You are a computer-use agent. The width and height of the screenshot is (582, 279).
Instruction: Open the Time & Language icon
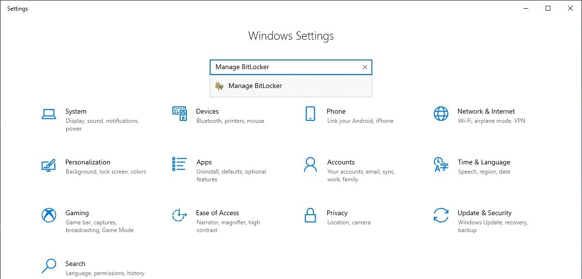[441, 165]
